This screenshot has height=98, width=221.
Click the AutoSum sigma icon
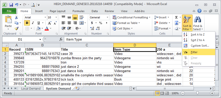(x=176, y=17)
